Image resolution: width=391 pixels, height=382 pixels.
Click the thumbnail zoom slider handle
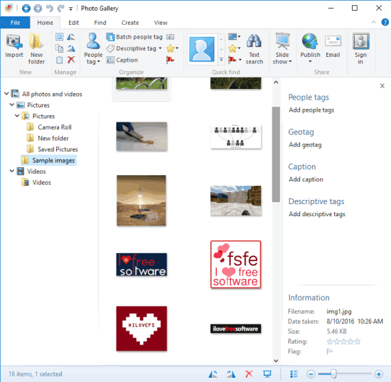click(333, 374)
